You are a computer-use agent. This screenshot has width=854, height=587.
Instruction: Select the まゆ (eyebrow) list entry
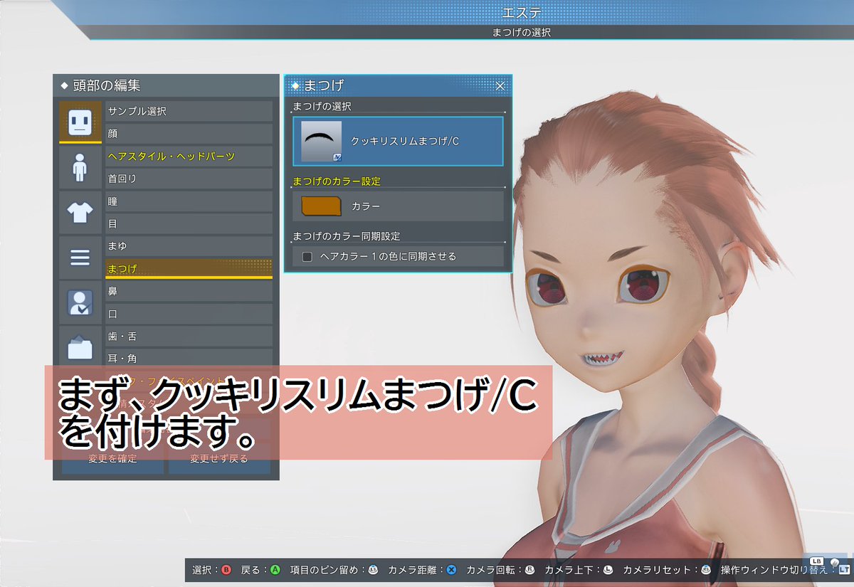click(x=189, y=245)
